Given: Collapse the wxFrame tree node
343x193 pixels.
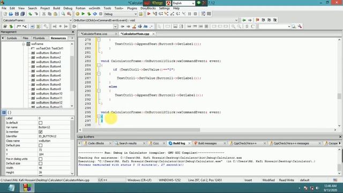Looking at the screenshot, I should click(x=24, y=44).
